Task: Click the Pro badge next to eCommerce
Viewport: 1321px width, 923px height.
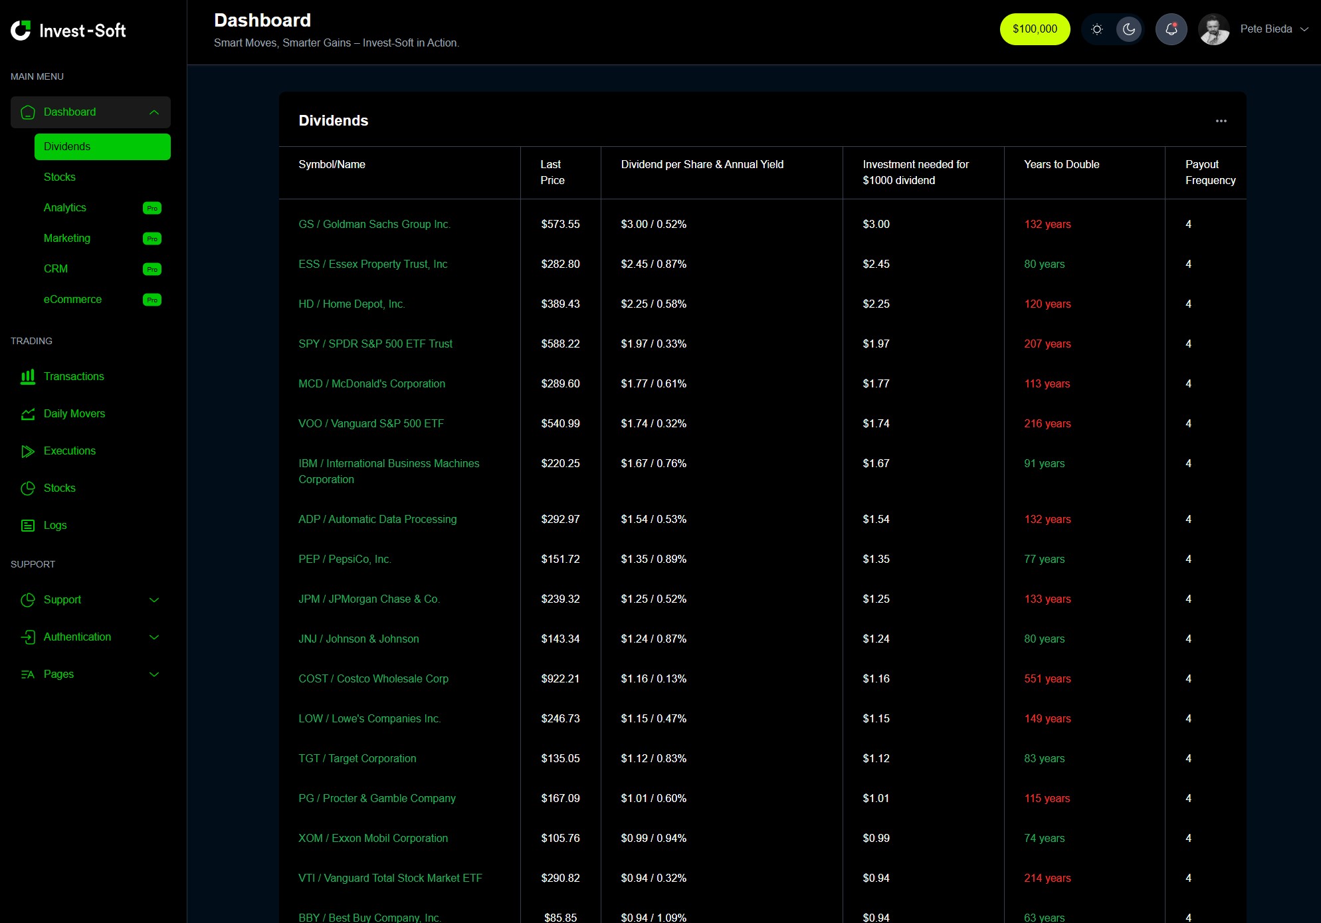Action: click(152, 300)
